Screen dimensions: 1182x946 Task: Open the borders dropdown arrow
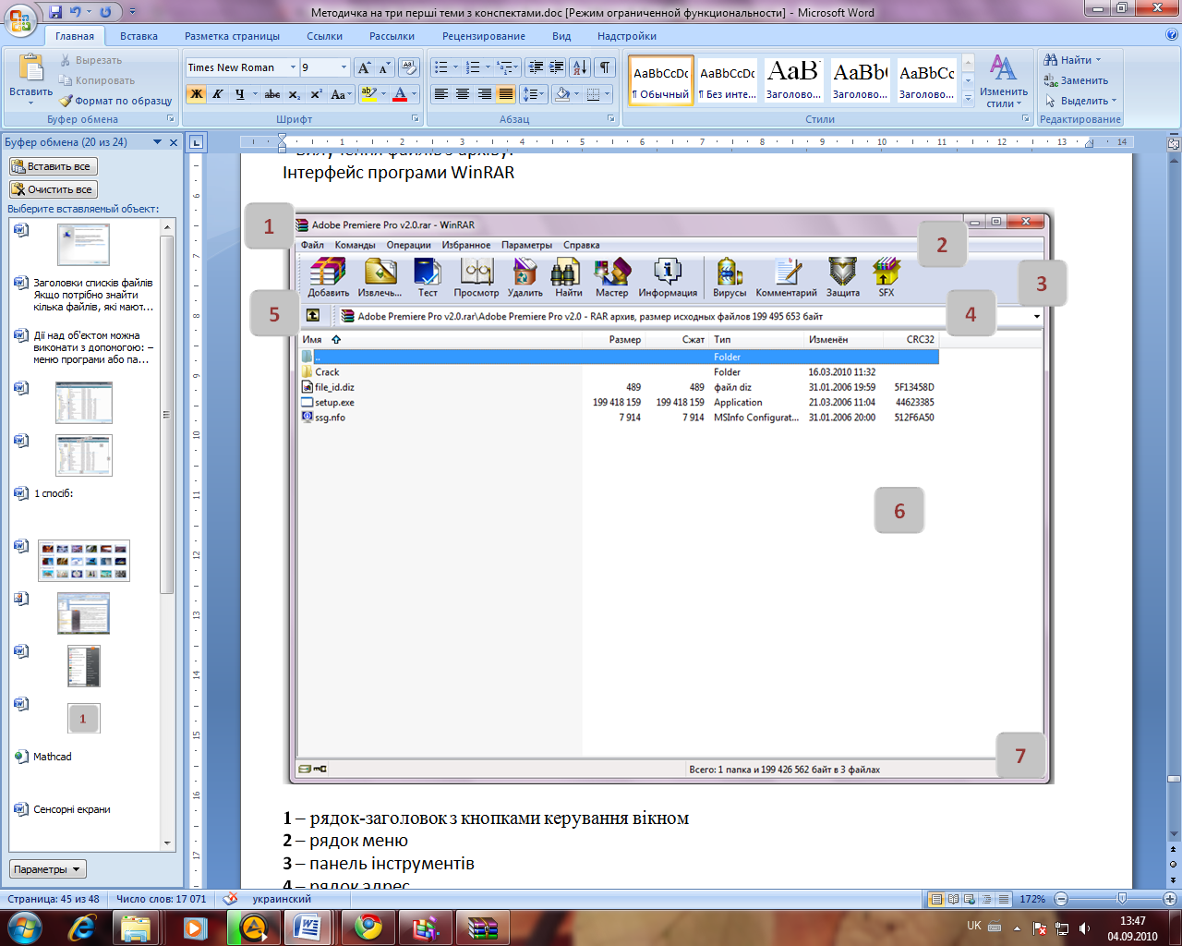[x=608, y=94]
